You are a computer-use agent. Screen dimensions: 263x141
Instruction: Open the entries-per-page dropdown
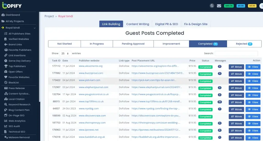65,53
